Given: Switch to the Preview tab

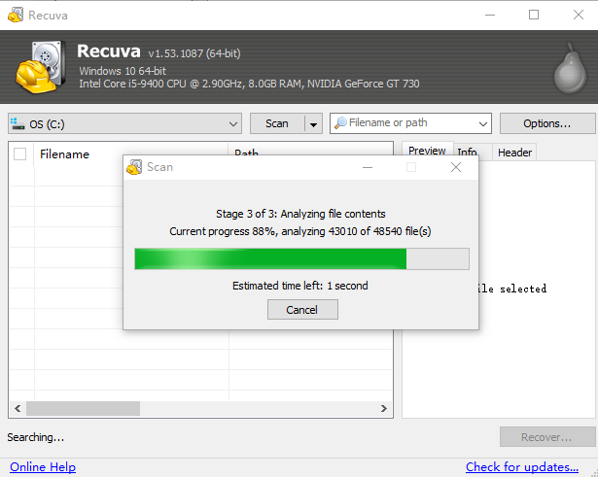Looking at the screenshot, I should tap(426, 152).
